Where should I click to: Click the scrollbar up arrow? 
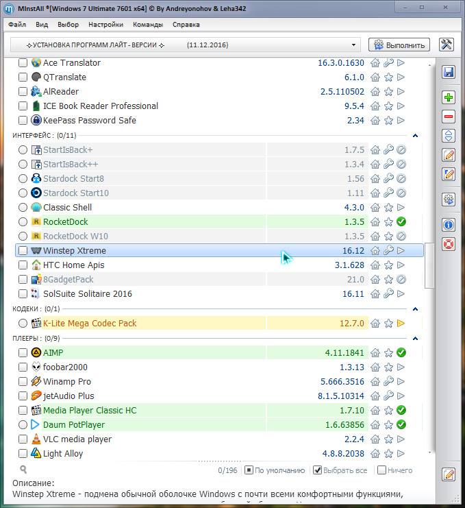tap(429, 65)
